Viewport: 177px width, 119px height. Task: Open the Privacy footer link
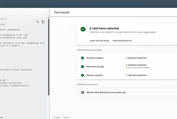[57, 117]
